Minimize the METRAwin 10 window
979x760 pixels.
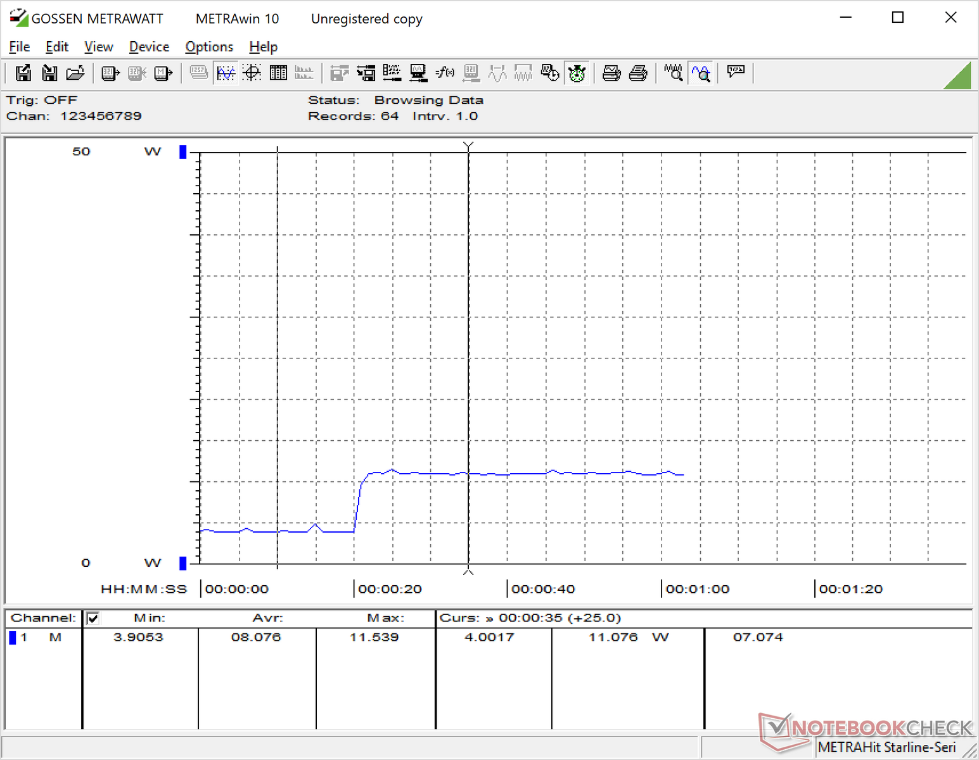click(x=845, y=18)
